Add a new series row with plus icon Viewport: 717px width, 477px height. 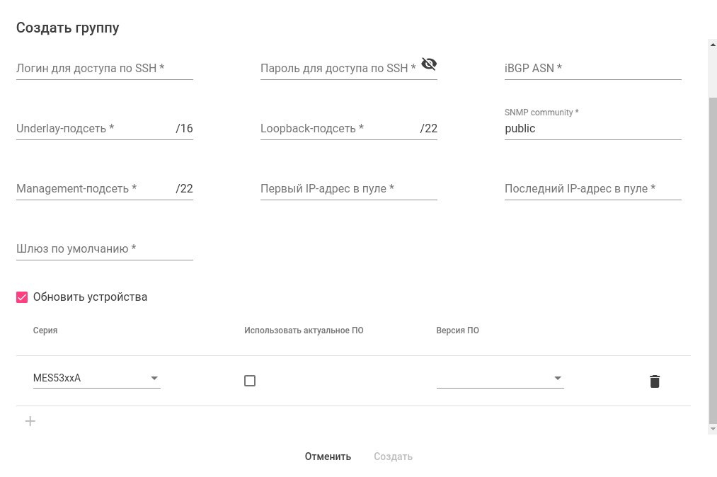(30, 422)
